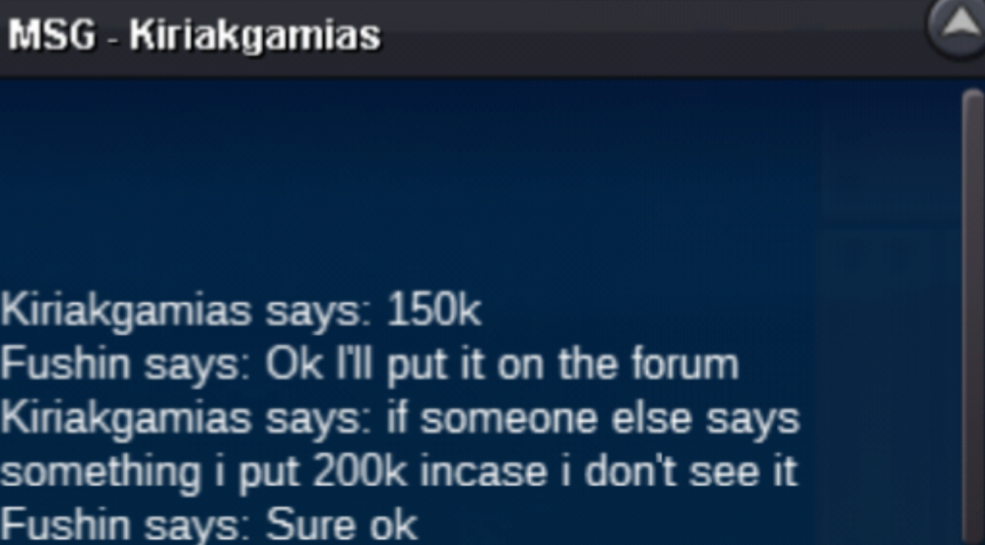985x545 pixels.
Task: Click the up-arrow icon in the title bar
Action: coord(956,26)
